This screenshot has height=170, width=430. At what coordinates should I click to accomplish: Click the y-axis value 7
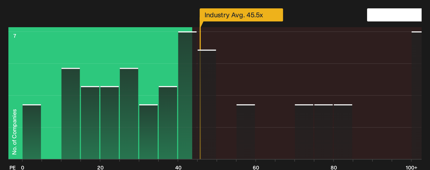[x=15, y=36]
